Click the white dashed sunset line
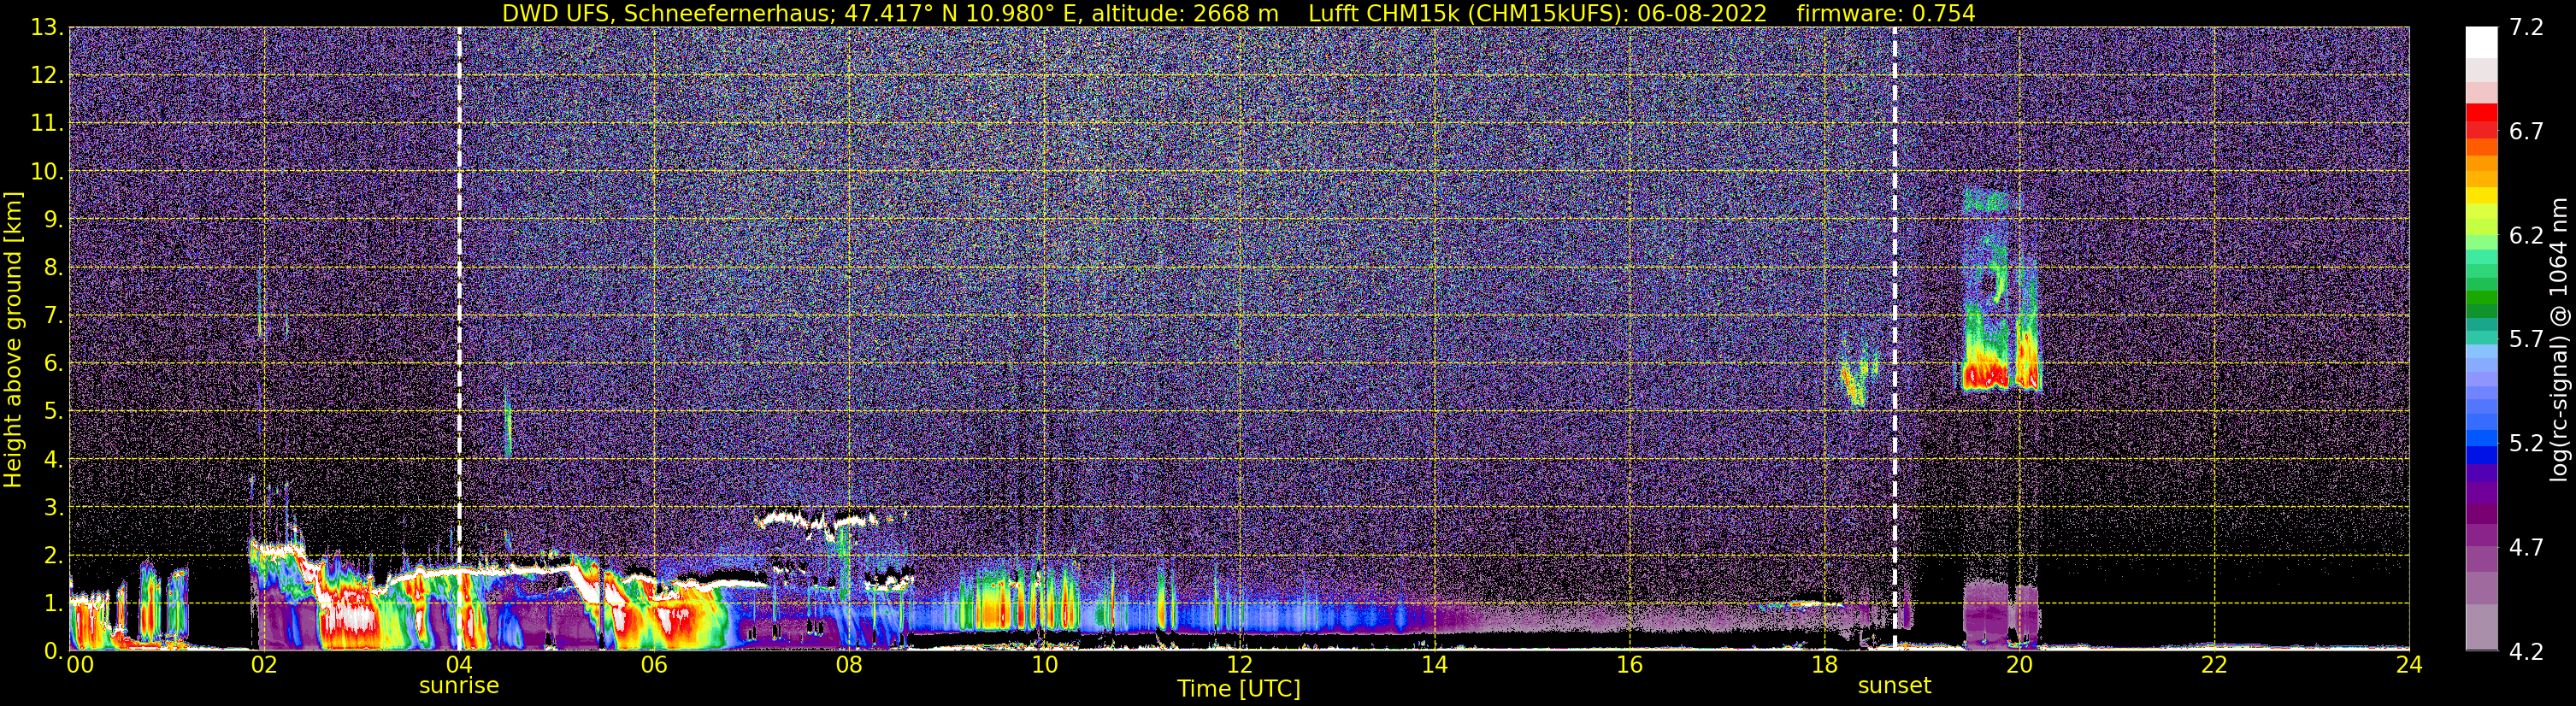The height and width of the screenshot is (706, 2576). (1894, 339)
